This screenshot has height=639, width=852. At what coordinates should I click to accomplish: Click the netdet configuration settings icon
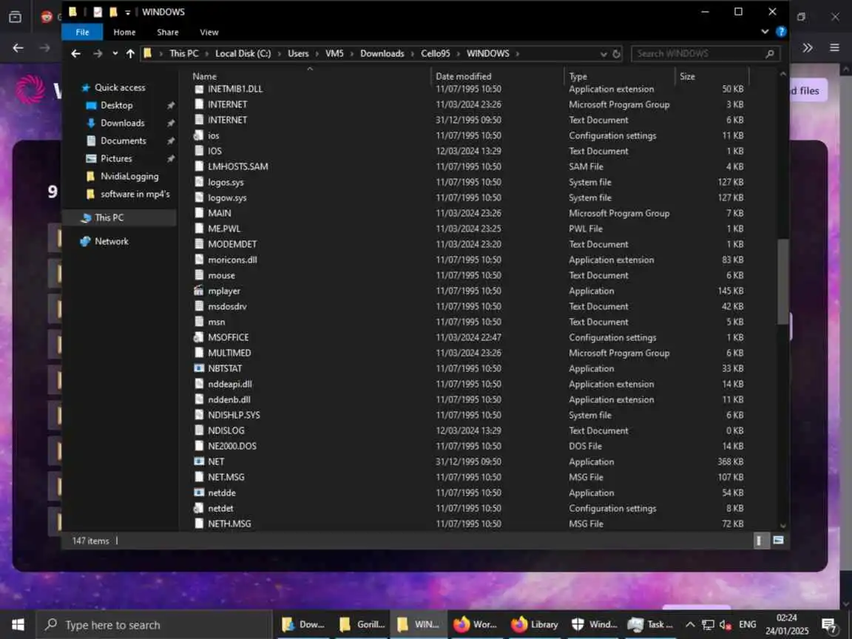199,509
